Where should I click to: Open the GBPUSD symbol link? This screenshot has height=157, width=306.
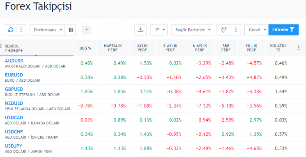pyautogui.click(x=14, y=89)
